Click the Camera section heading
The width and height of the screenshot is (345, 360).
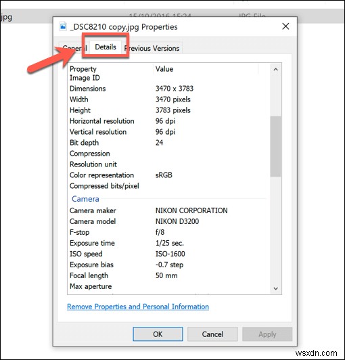[x=85, y=199]
